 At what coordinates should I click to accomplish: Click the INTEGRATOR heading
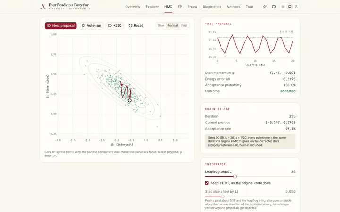pos(215,164)
